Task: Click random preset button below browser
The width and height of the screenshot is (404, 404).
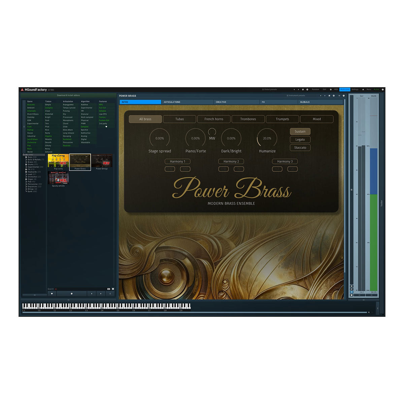Action: (x=71, y=294)
